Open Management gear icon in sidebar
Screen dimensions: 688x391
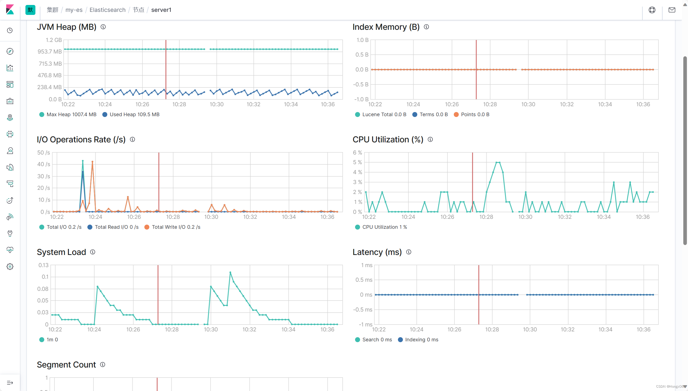(x=10, y=267)
